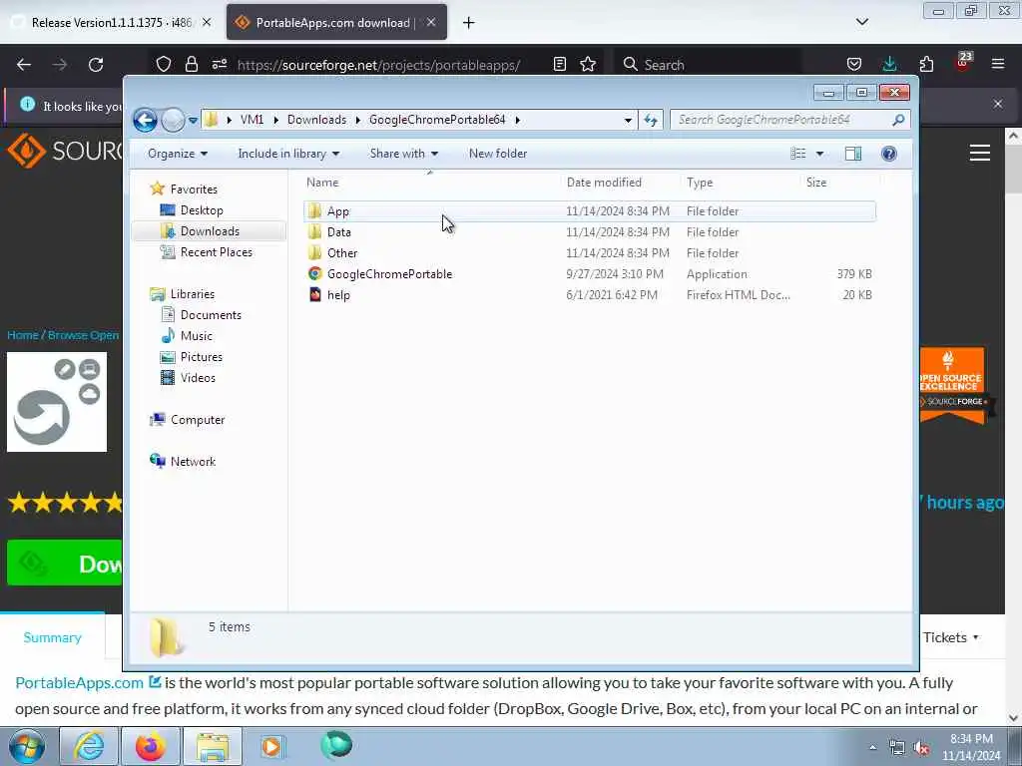This screenshot has height=766, width=1022.
Task: Click the list all tabs chevron
Action: [x=861, y=22]
